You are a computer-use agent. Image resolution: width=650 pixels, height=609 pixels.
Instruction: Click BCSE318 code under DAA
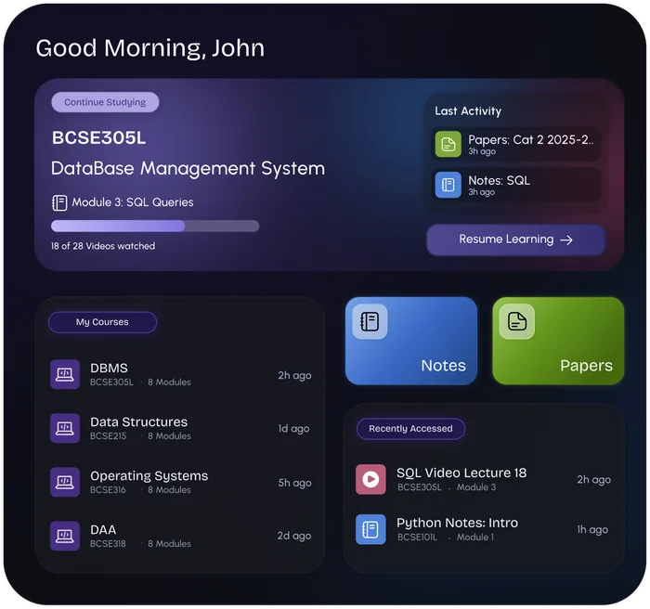click(108, 544)
